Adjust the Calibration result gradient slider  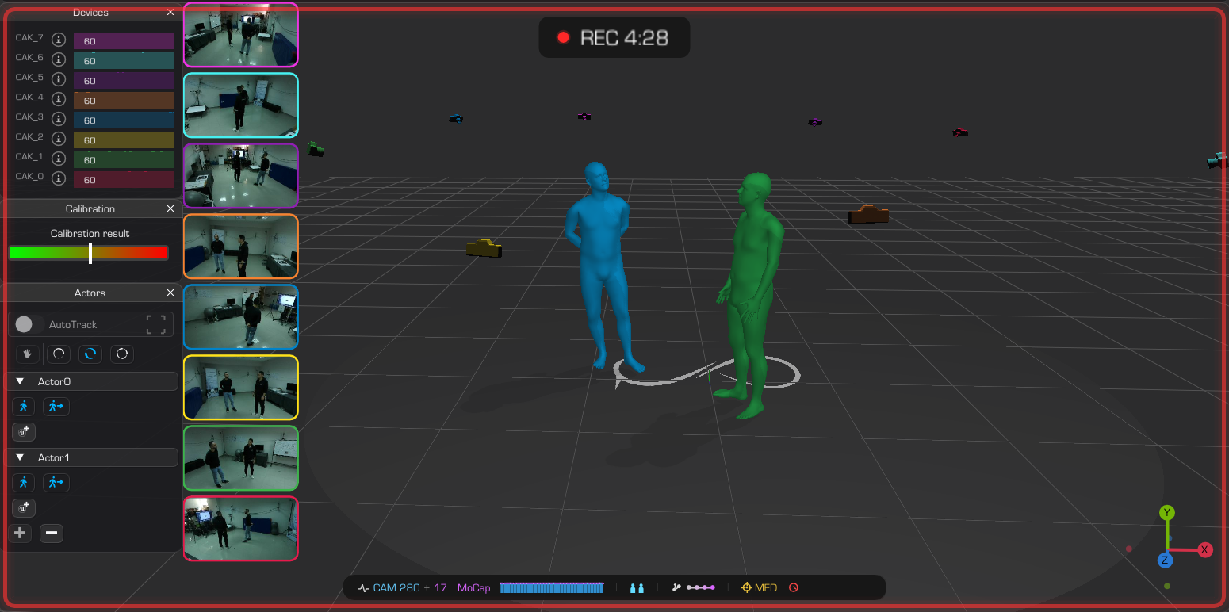point(89,253)
